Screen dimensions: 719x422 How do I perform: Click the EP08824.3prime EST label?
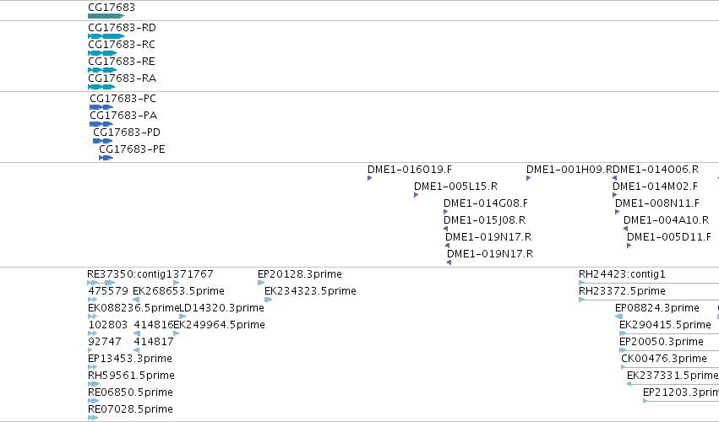657,308
